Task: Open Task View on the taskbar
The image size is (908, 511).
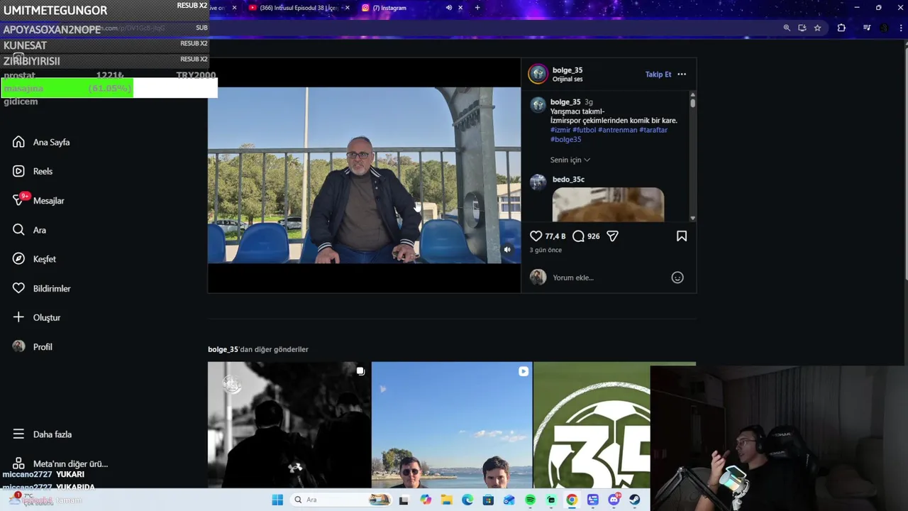Action: pyautogui.click(x=404, y=500)
